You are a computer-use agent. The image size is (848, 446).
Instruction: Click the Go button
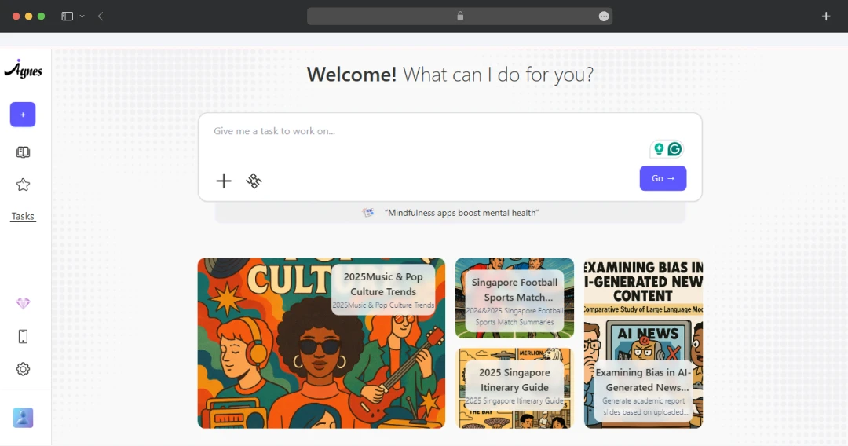[x=663, y=178]
